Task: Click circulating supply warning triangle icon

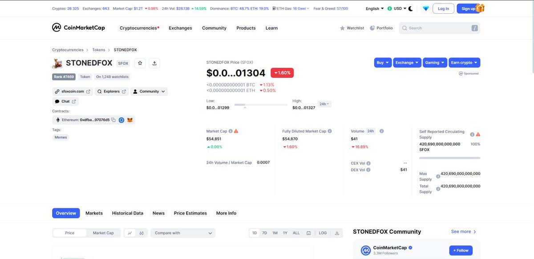Action: coord(478,134)
